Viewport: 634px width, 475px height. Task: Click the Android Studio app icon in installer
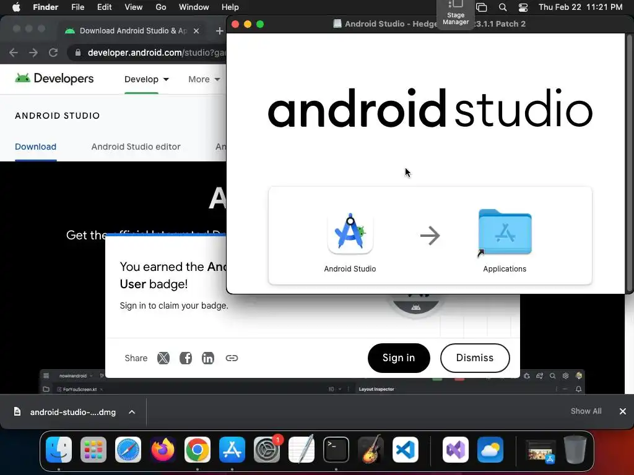pos(350,233)
